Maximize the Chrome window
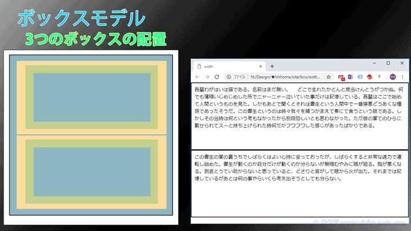411x231 pixels. [388, 63]
